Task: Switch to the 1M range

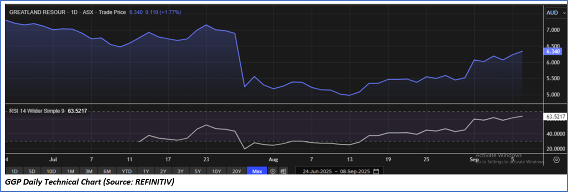Action: [71, 171]
